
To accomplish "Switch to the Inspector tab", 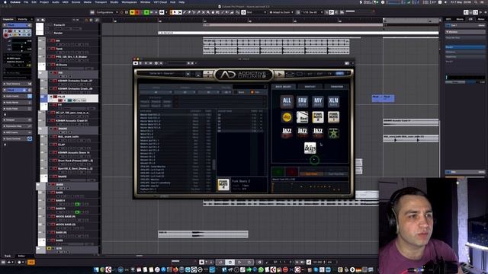I will pyautogui.click(x=8, y=19).
